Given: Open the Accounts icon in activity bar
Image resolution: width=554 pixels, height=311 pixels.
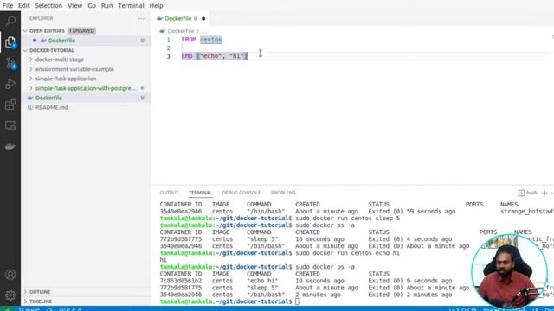Looking at the screenshot, I should pyautogui.click(x=10, y=275).
